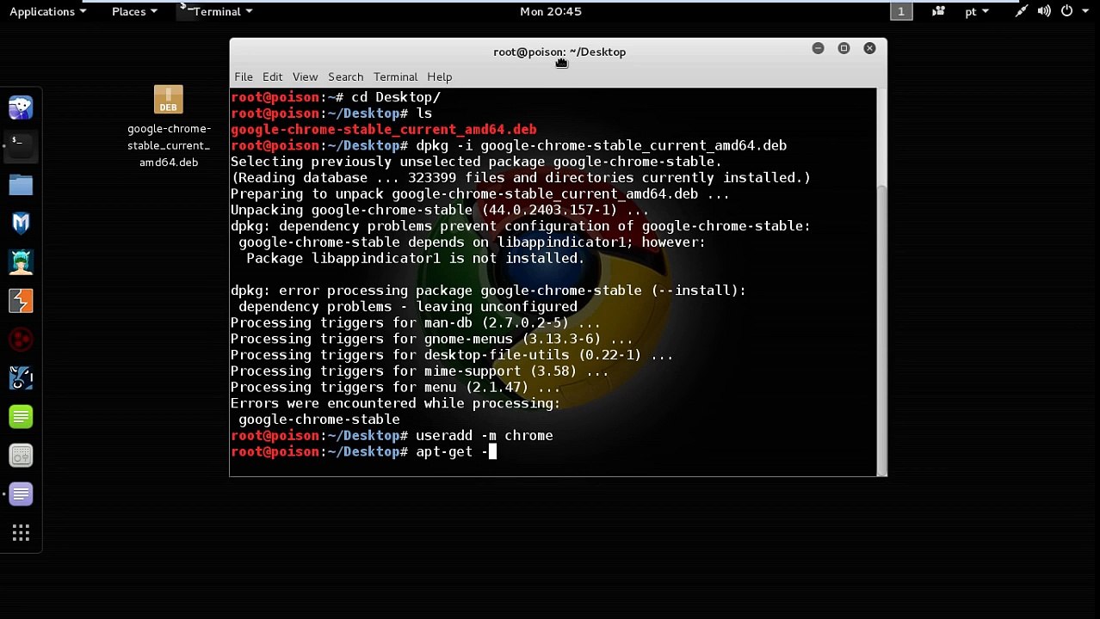
Task: Click 'Processing triggers for mime-support' line
Action: (x=419, y=371)
